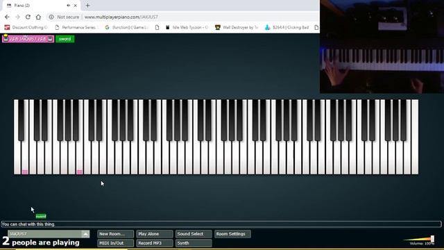This screenshot has height=250, width=444.
Task: Go back to the previous page
Action: point(7,17)
